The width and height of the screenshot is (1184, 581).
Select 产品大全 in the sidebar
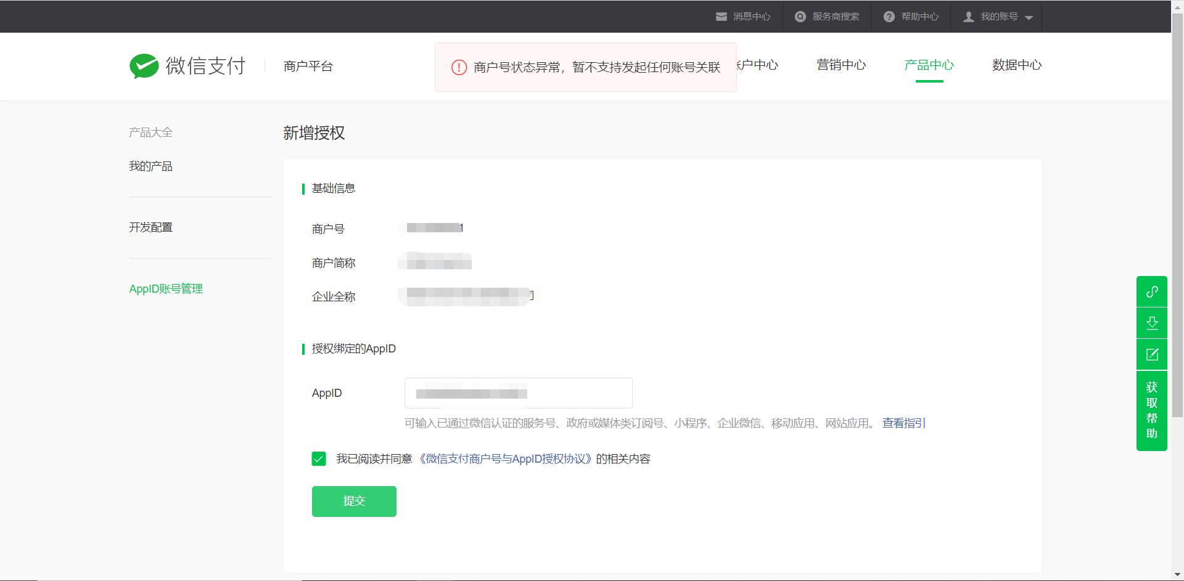coord(150,132)
